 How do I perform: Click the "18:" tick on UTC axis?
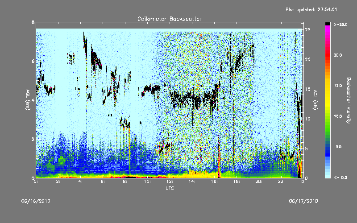[x=237, y=182]
